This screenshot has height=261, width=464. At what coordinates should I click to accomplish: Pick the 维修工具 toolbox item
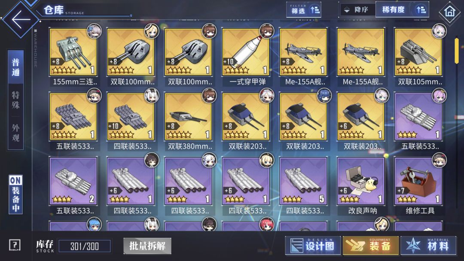click(419, 185)
